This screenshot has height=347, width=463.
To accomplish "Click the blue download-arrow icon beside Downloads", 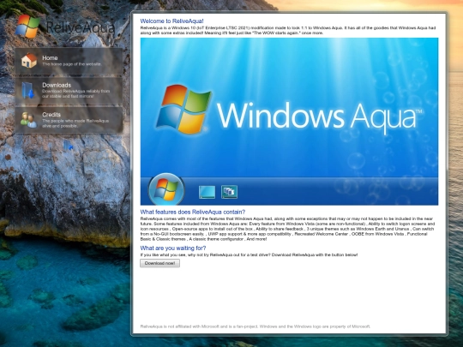I will coord(28,90).
